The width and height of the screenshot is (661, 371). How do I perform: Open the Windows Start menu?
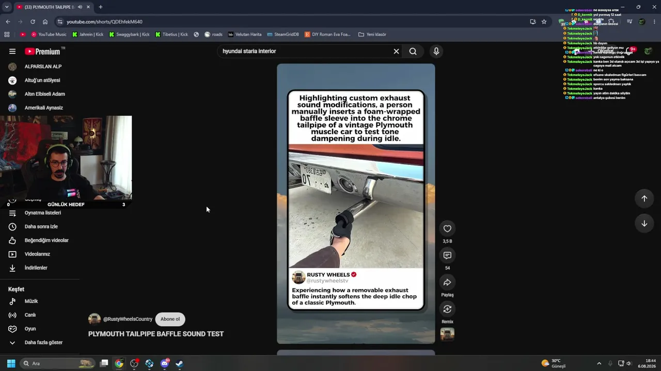pos(11,363)
